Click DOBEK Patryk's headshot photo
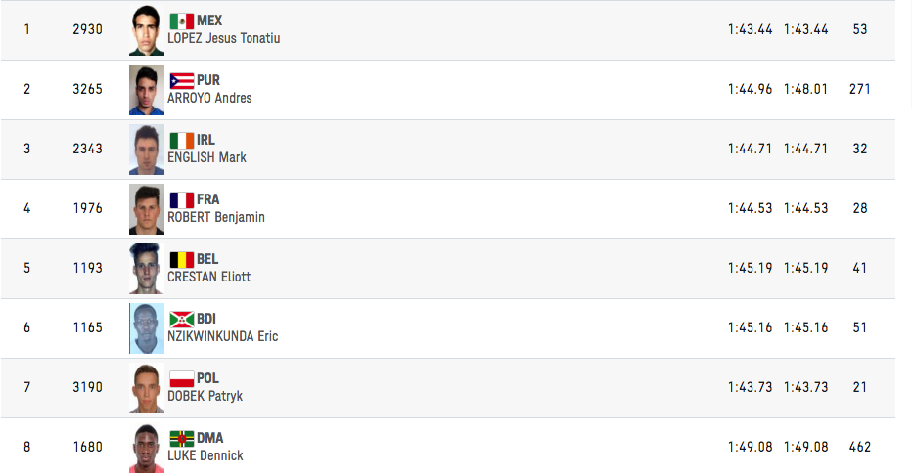This screenshot has height=476, width=912. tap(147, 388)
